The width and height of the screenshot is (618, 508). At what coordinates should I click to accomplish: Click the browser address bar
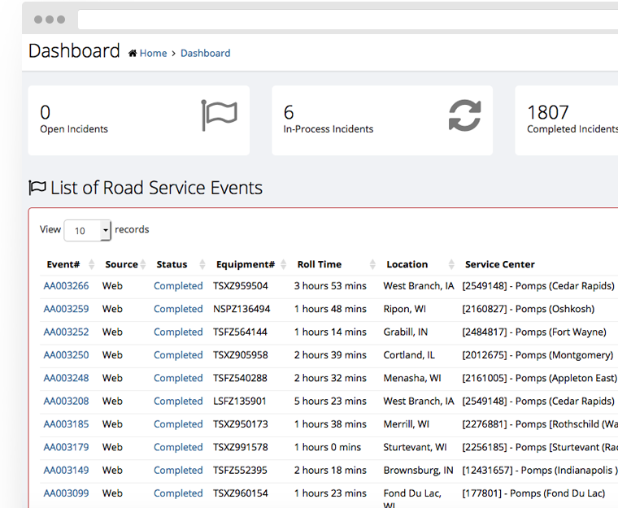348,20
